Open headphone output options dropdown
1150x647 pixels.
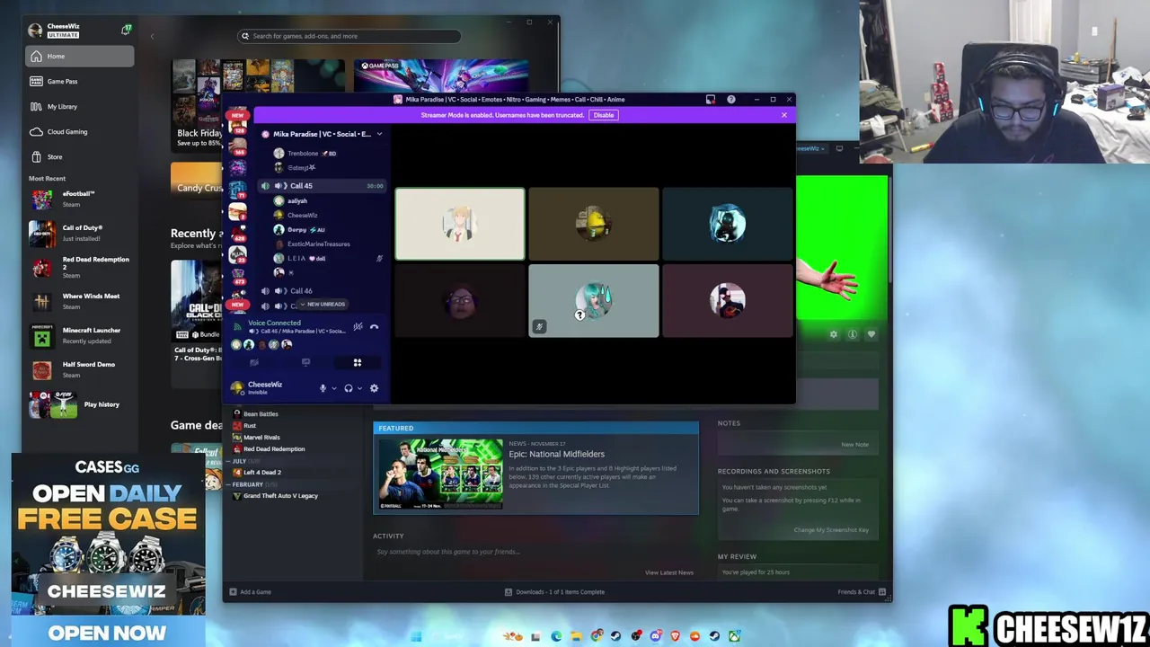(x=359, y=388)
